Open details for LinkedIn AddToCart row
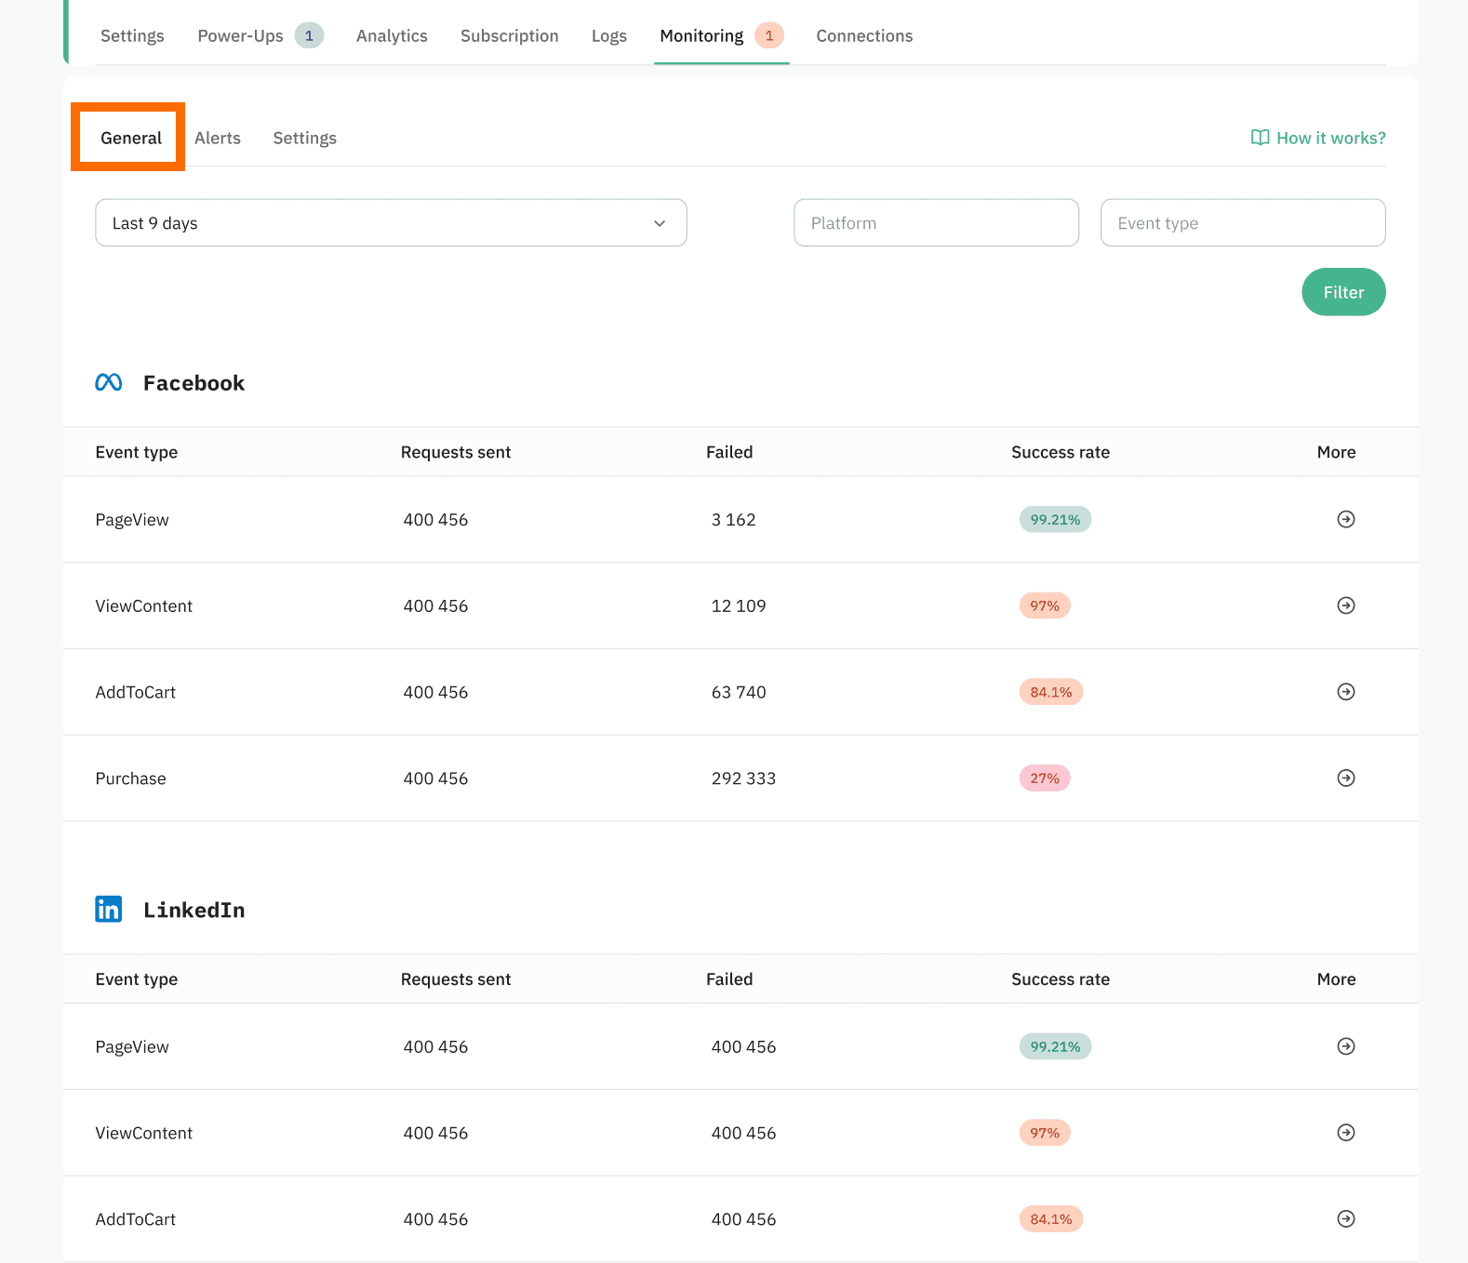Image resolution: width=1468 pixels, height=1263 pixels. pos(1345,1219)
